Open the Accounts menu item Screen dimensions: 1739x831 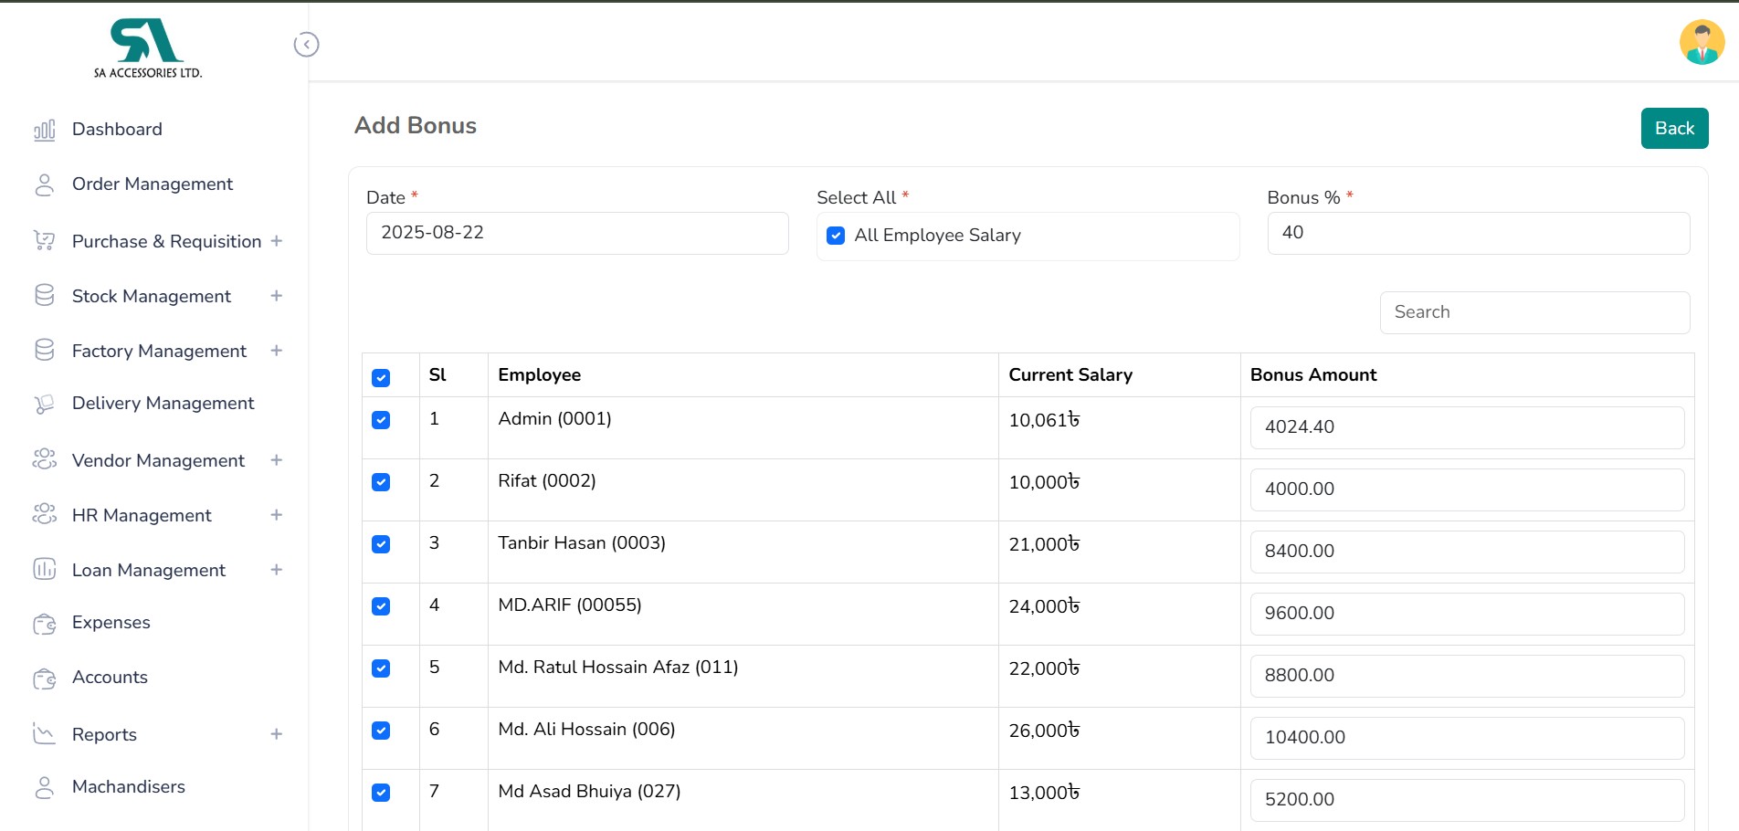click(x=110, y=678)
